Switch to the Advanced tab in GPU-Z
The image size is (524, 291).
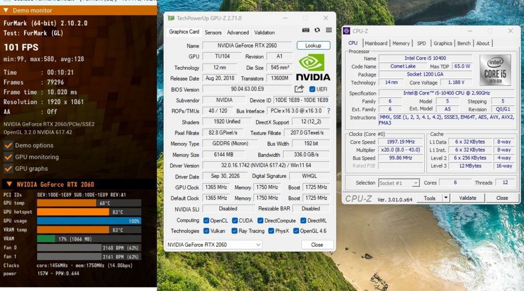click(x=237, y=32)
